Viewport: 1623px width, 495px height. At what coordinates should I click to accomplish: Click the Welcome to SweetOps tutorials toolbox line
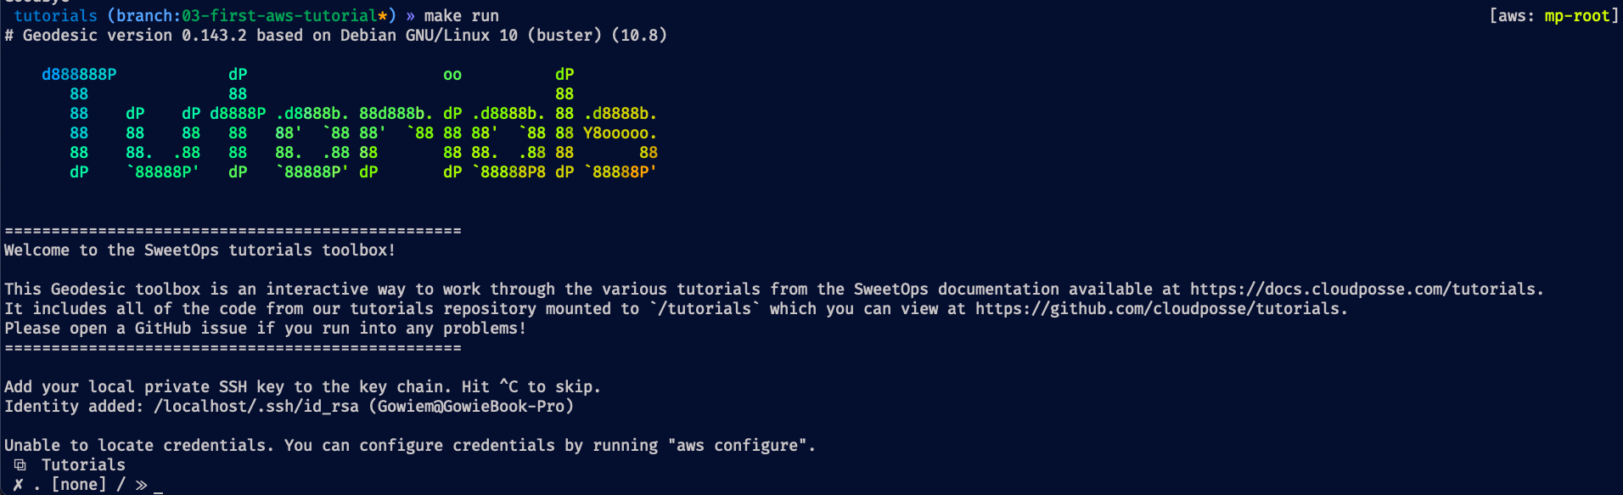click(199, 250)
